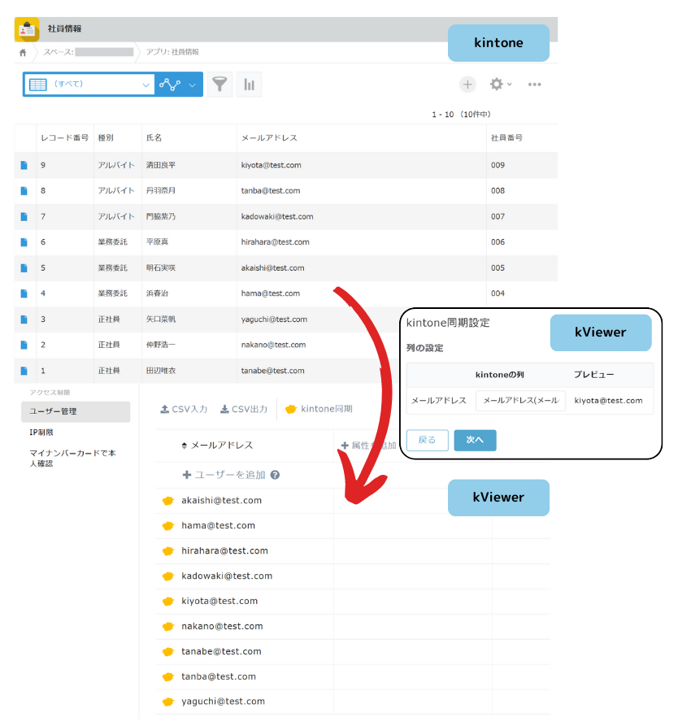The height and width of the screenshot is (726, 691).
Task: Click cloud icon next to tanabe@test.com
Action: (x=168, y=652)
